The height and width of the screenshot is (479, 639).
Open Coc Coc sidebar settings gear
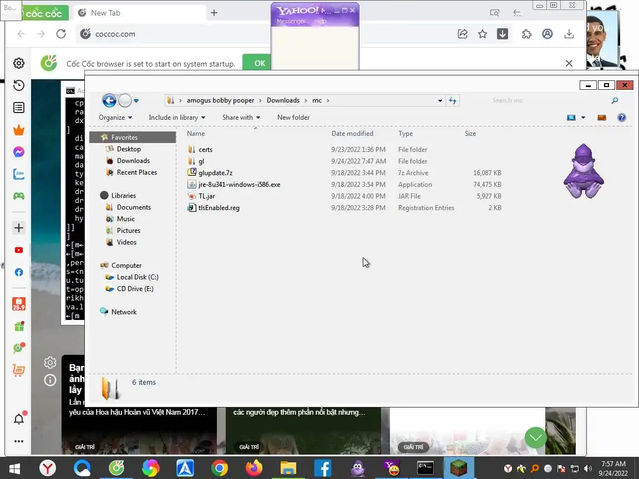pos(19,63)
